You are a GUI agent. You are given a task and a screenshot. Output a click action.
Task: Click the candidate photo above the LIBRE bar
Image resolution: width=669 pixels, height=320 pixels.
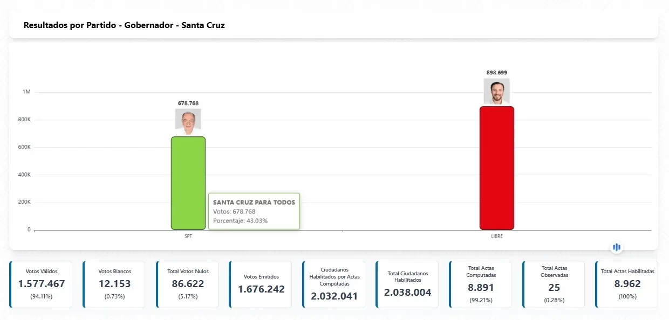pyautogui.click(x=496, y=91)
